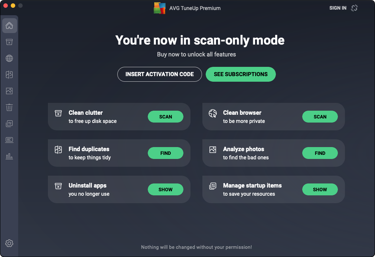Open the statistics bar chart sidebar icon
The width and height of the screenshot is (375, 257).
(9, 156)
